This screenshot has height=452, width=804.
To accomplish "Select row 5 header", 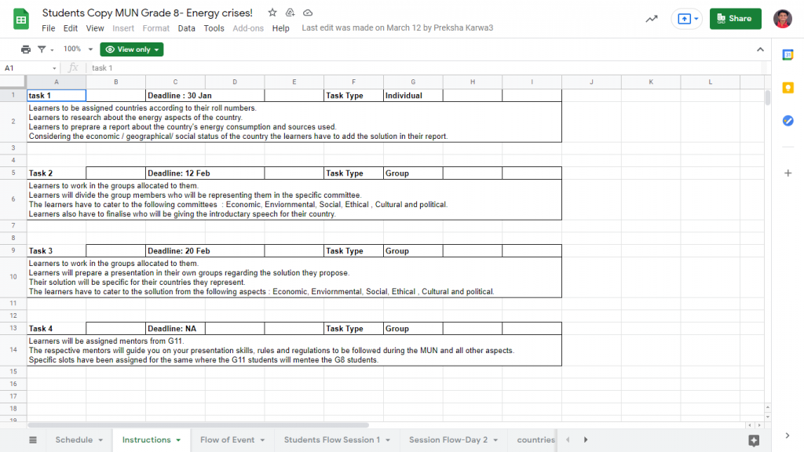I will coord(13,173).
